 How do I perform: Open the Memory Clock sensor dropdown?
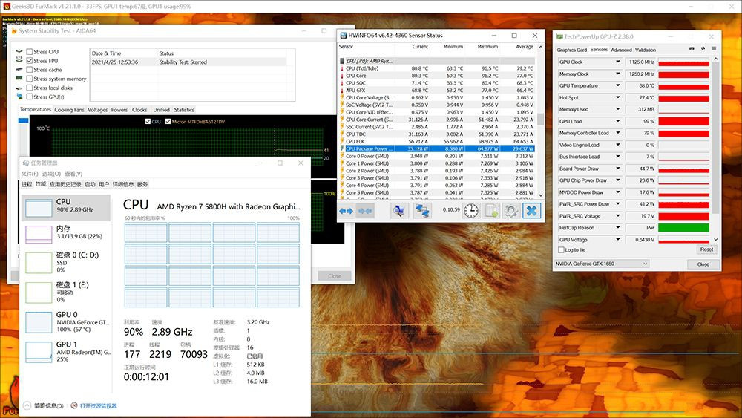pos(617,74)
